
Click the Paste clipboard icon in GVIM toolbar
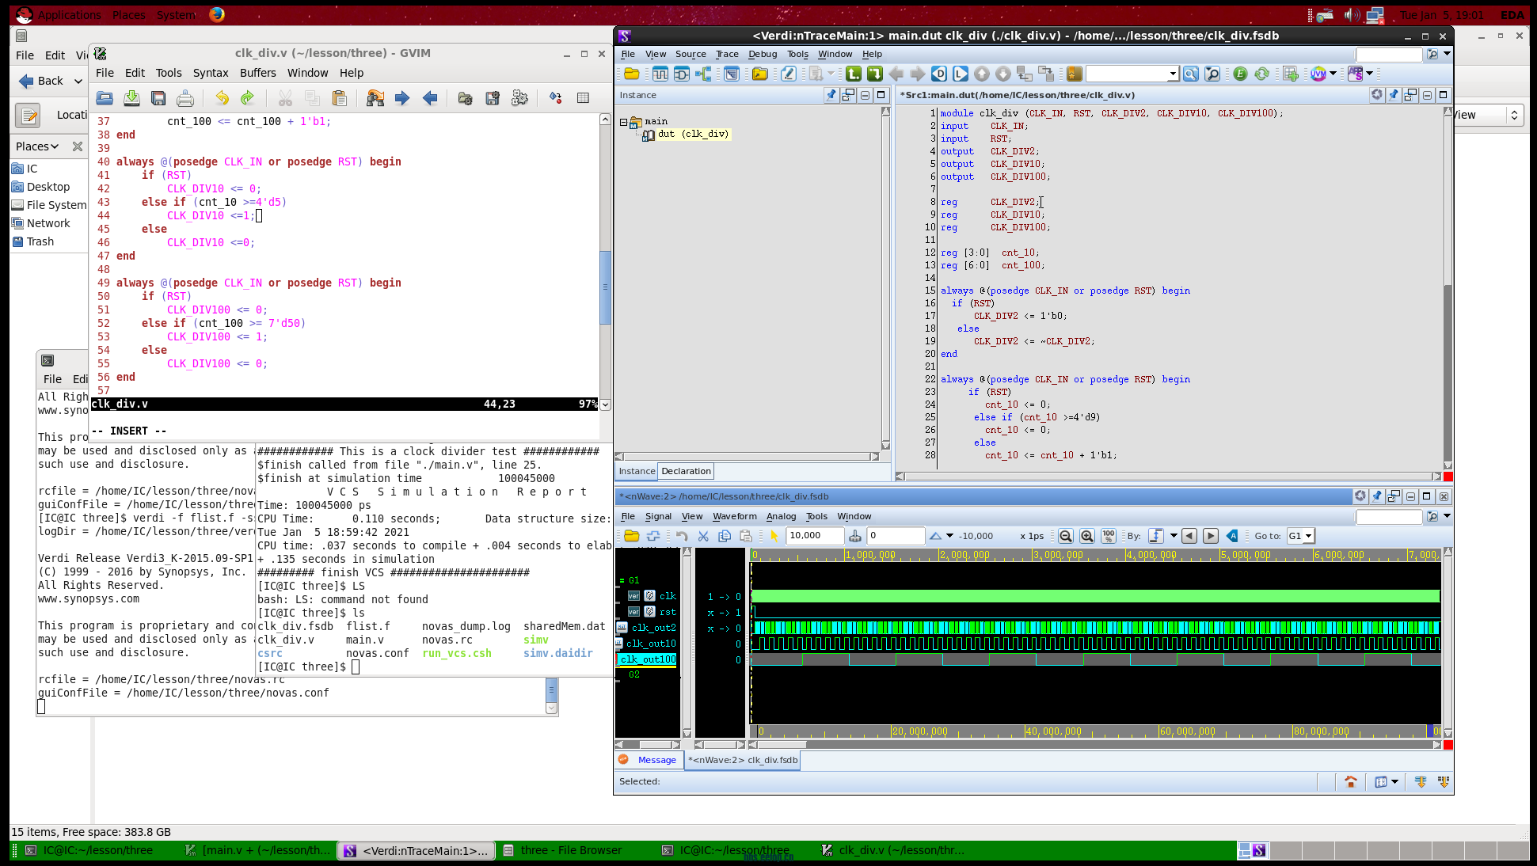[340, 98]
